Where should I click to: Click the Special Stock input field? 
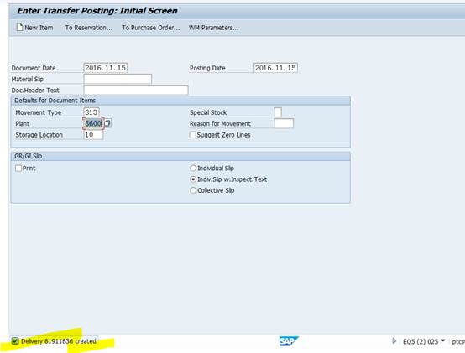(278, 112)
